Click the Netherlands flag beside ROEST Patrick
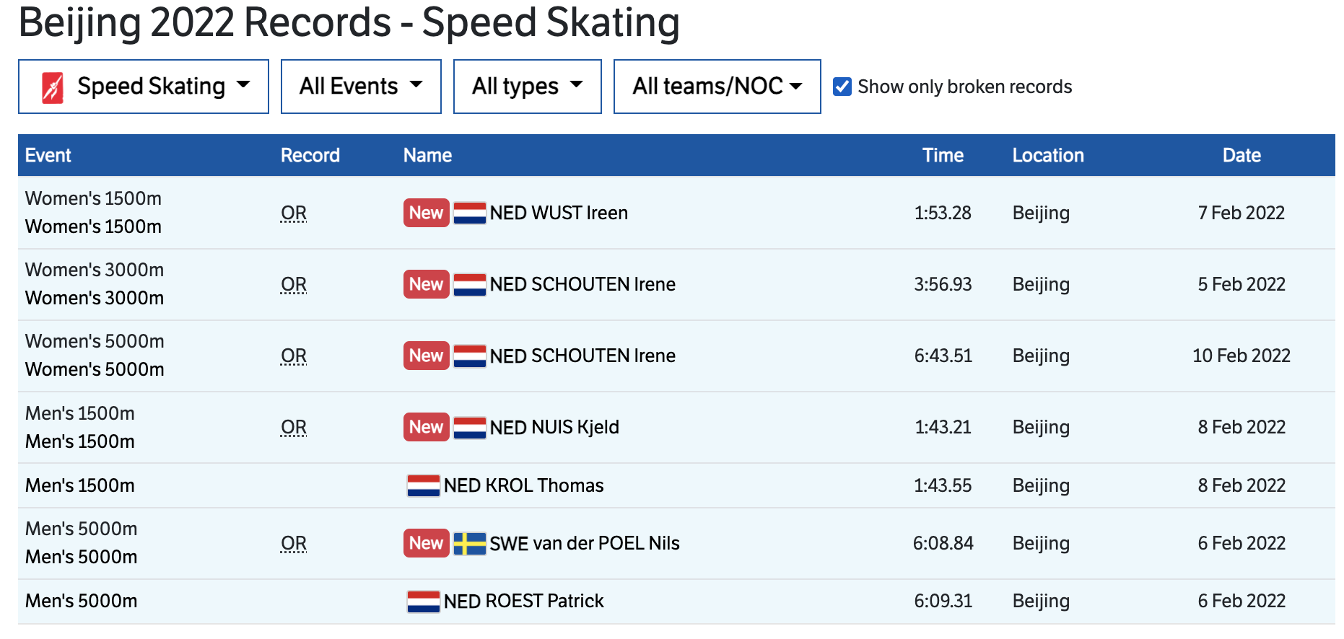This screenshot has height=639, width=1344. 424,601
